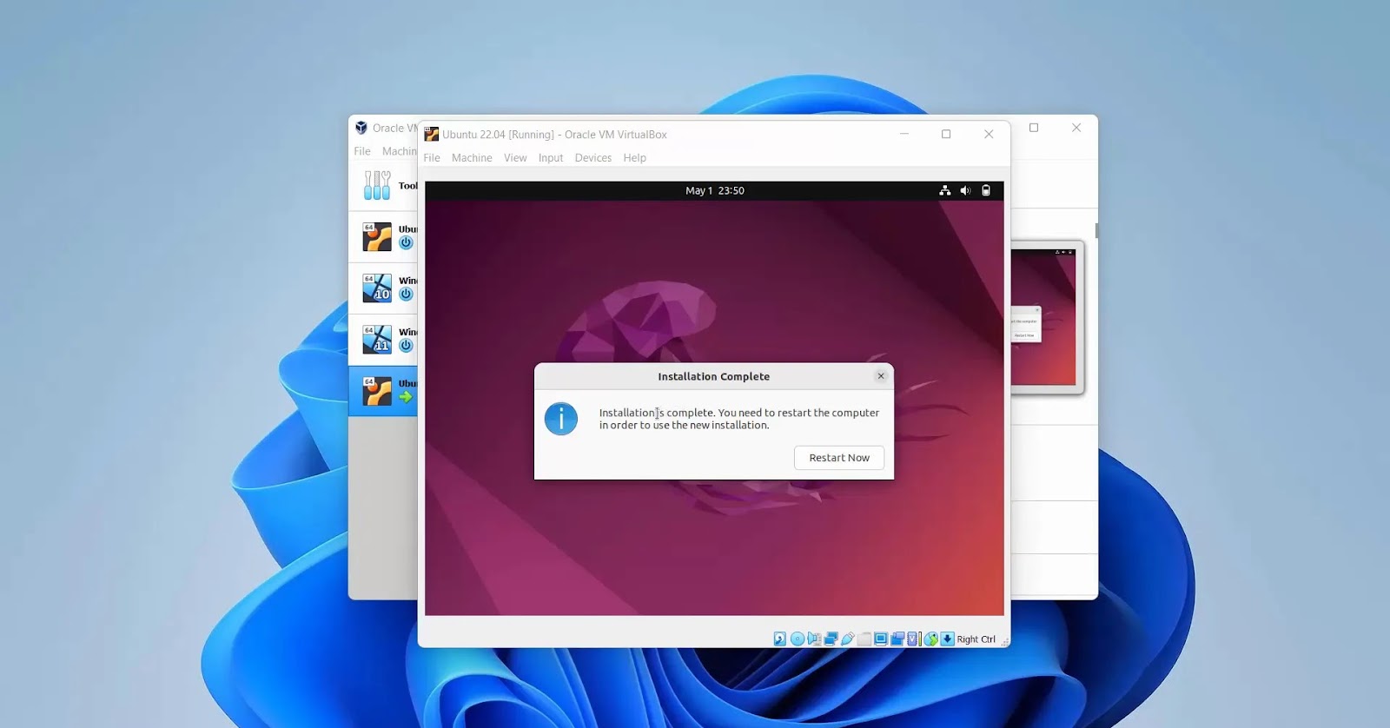Select the Windows 10 VM in Manager list

tap(383, 288)
